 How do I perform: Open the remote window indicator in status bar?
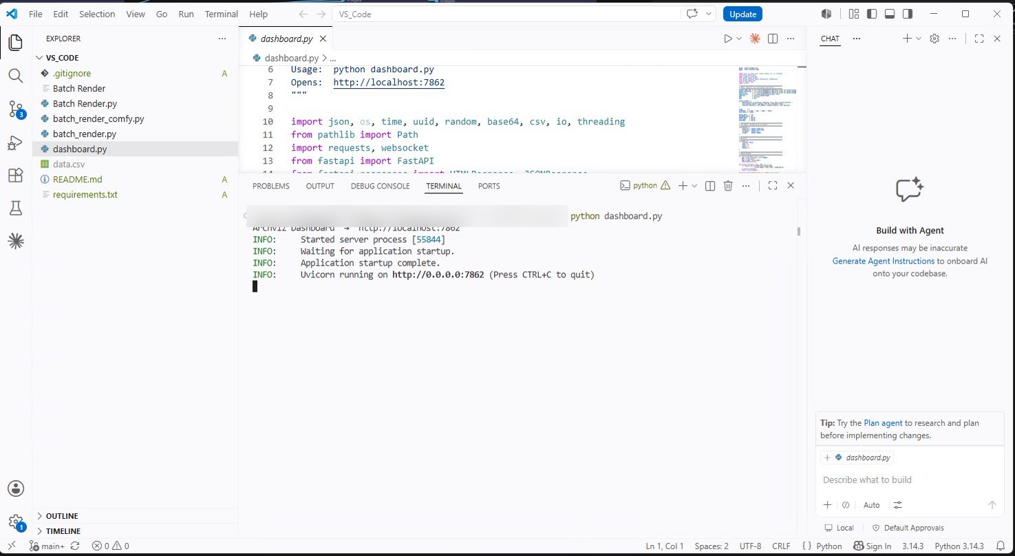click(x=12, y=546)
